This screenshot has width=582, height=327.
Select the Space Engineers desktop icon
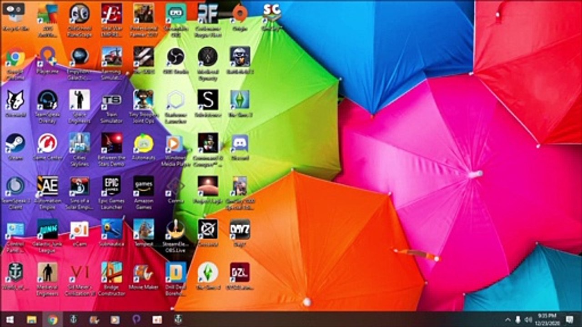[x=79, y=107]
